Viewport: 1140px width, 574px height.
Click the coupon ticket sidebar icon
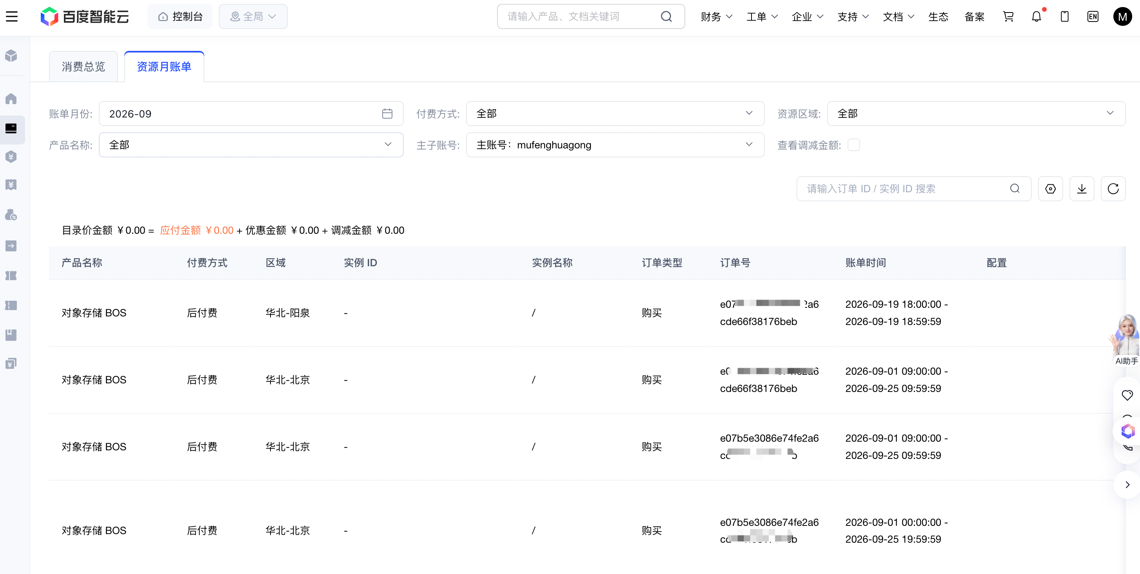pyautogui.click(x=11, y=276)
